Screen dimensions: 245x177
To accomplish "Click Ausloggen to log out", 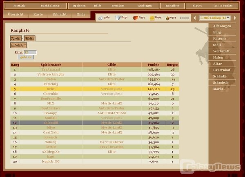I will click(x=145, y=6).
